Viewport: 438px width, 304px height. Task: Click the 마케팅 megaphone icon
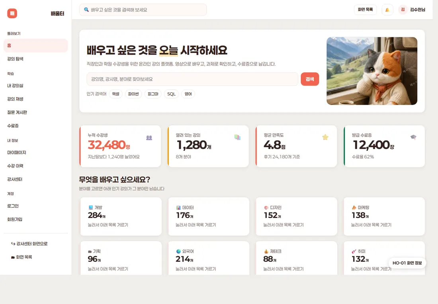[x=354, y=207]
